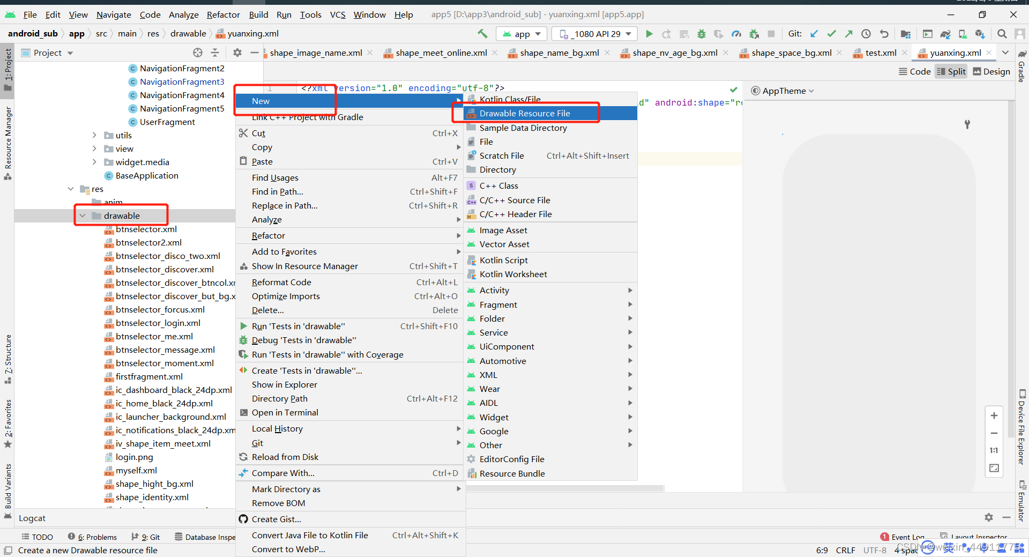Open the SDK Manager icon
Image resolution: width=1029 pixels, height=557 pixels.
(x=980, y=34)
